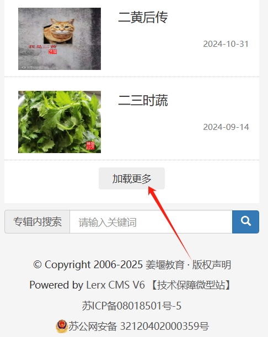Open the article titled 二黄后传
This screenshot has height=337, width=268.
(x=143, y=17)
